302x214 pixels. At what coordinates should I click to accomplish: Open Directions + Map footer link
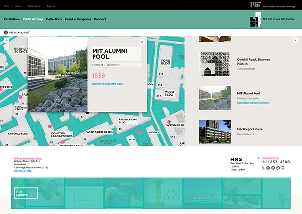tap(22, 171)
